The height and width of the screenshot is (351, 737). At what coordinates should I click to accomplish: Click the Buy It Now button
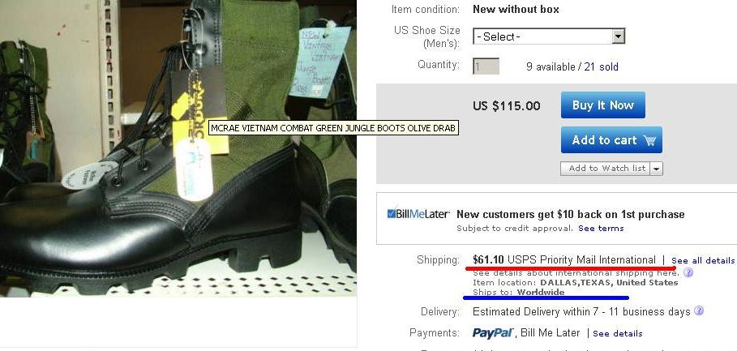click(x=602, y=105)
